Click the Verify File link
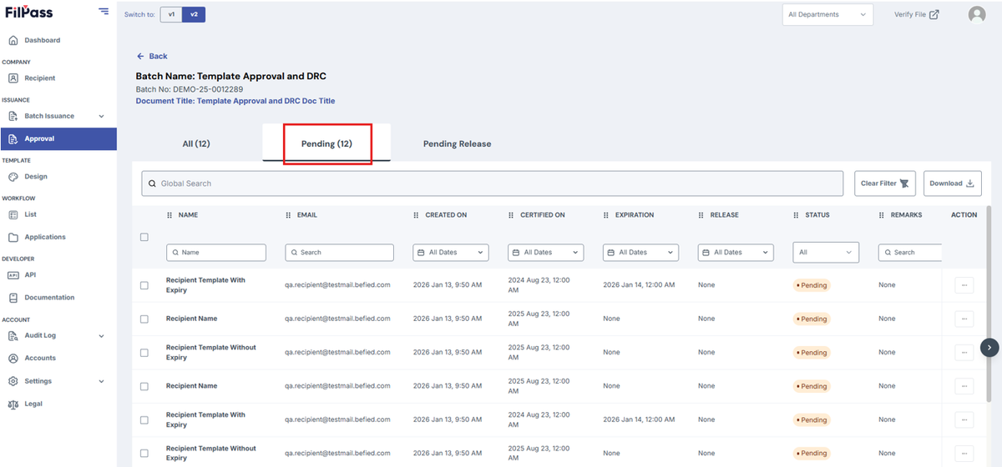The image size is (1002, 467). coord(916,14)
